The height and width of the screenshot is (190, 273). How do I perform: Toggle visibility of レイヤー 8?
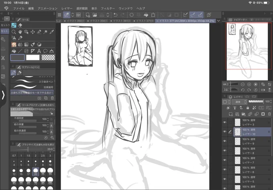click(x=224, y=151)
